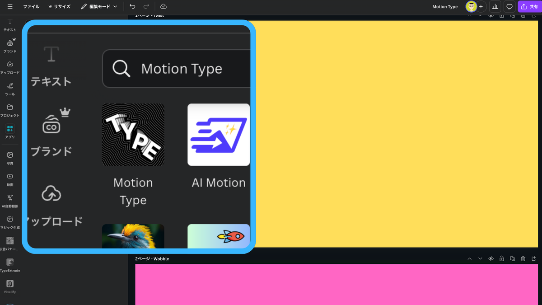
Task: Expand the 編集モード dropdown
Action: coord(99,7)
